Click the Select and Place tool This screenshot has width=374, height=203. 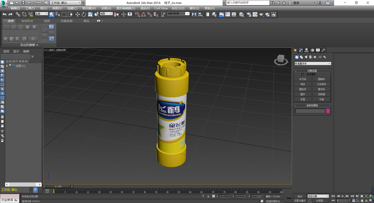(x=96, y=14)
